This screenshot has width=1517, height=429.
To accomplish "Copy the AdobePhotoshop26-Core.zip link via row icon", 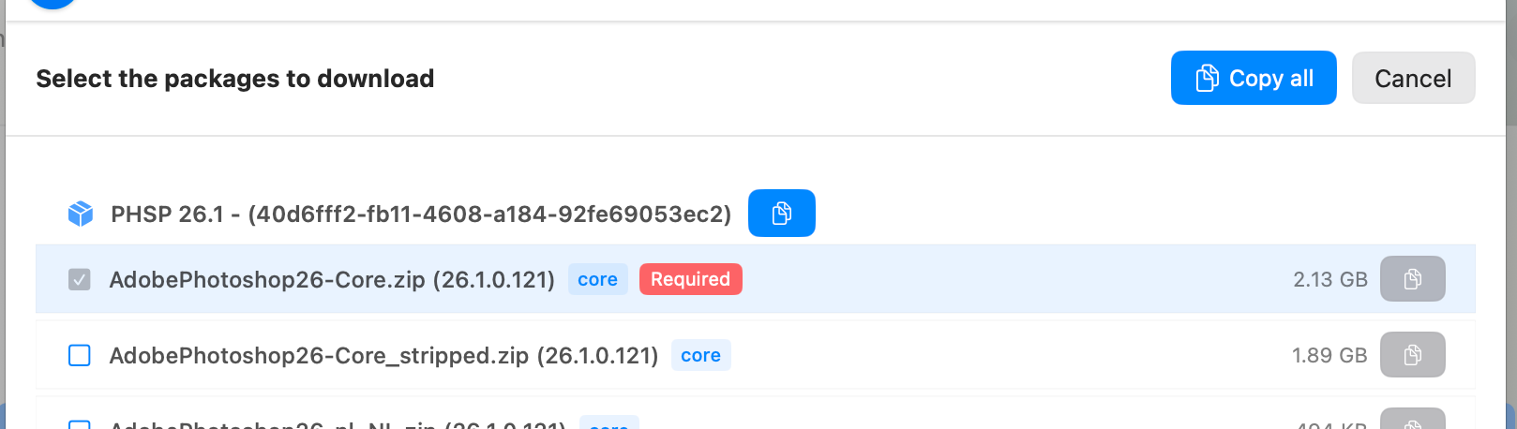I will tap(1412, 279).
